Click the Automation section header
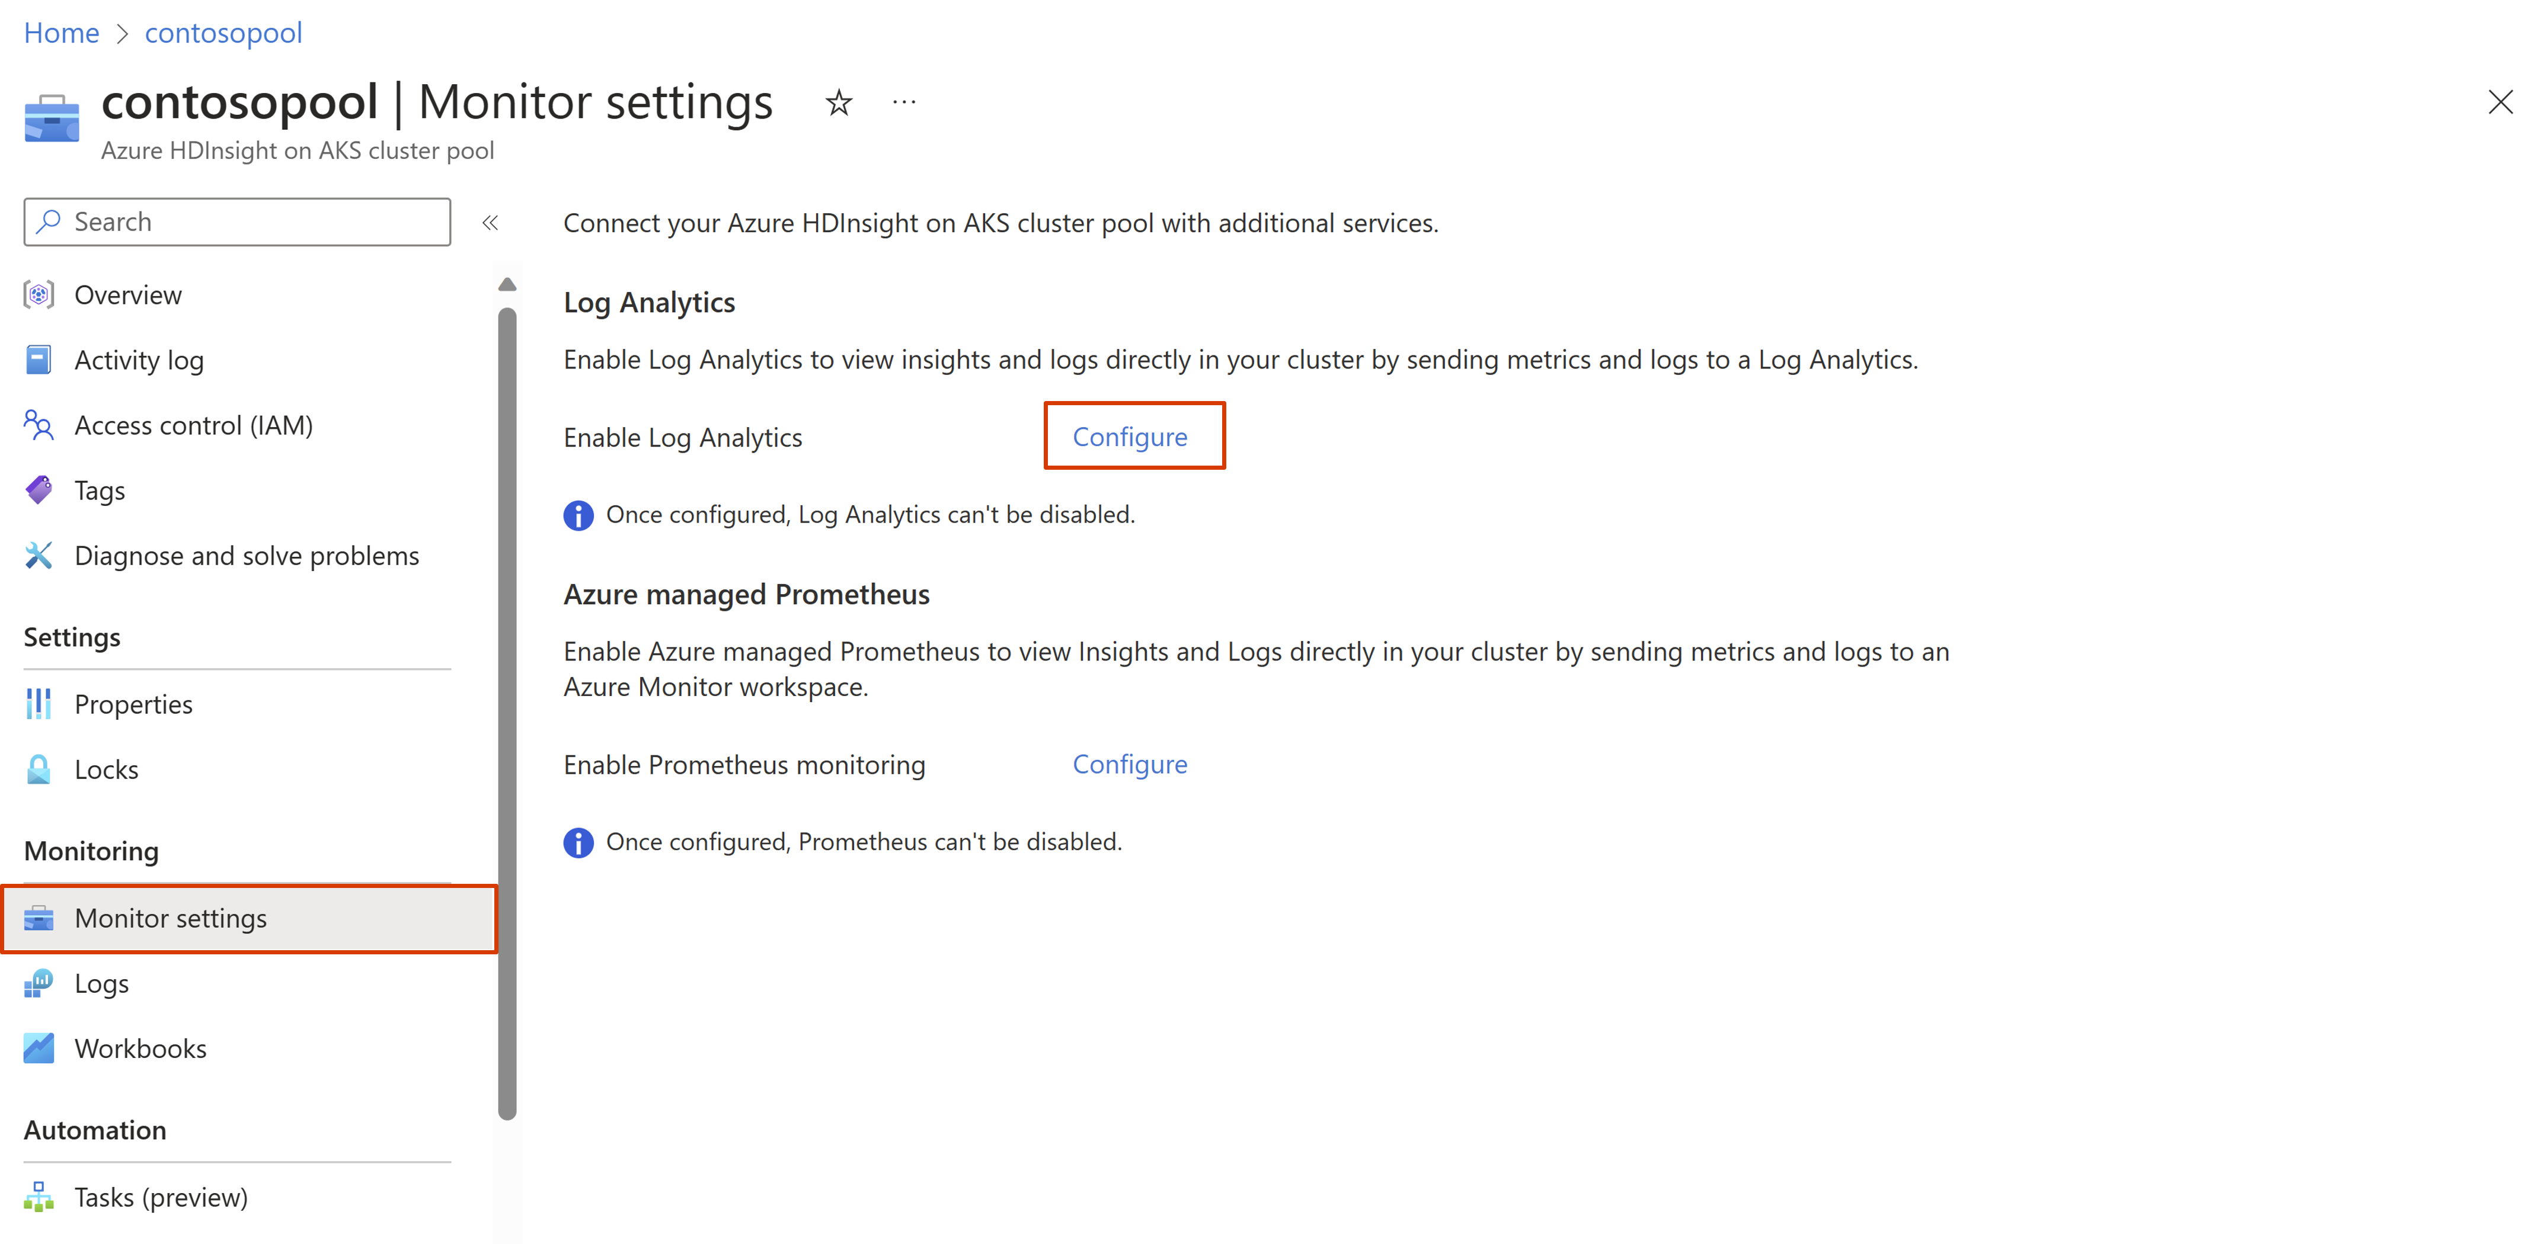2535x1244 pixels. pos(94,1130)
